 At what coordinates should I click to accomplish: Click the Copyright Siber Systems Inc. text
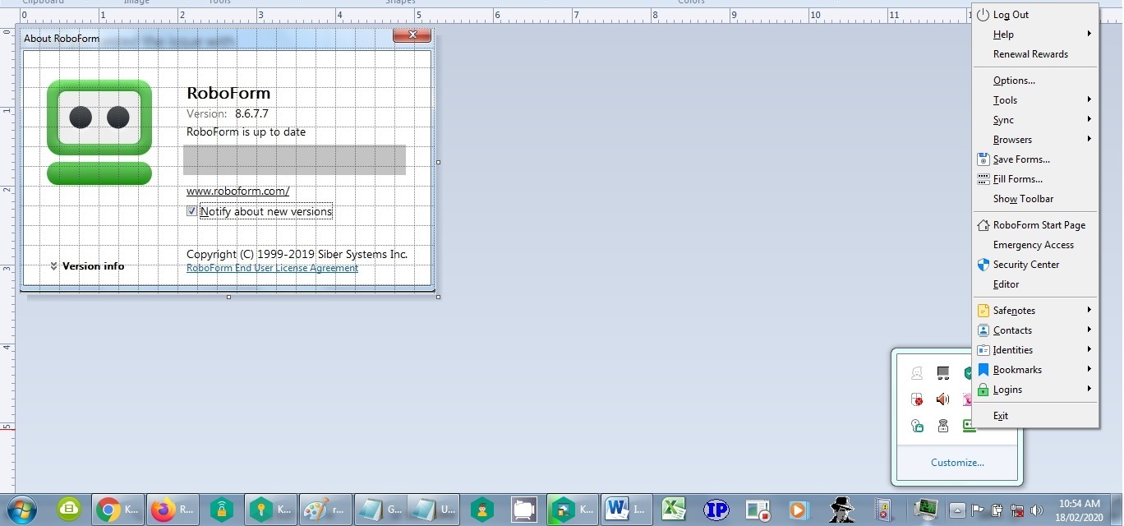pyautogui.click(x=297, y=254)
